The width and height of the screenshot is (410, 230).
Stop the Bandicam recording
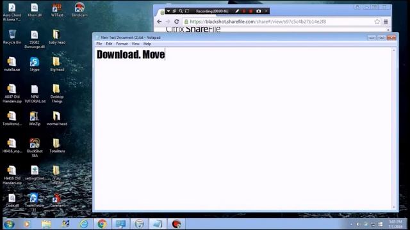point(250,11)
